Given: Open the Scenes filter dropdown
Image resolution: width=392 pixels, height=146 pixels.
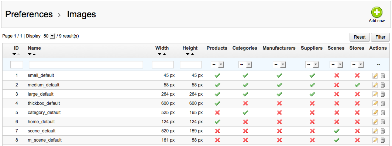Looking at the screenshot, I should point(336,65).
